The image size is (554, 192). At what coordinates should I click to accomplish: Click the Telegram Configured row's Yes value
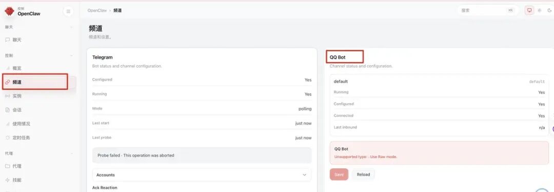point(308,80)
